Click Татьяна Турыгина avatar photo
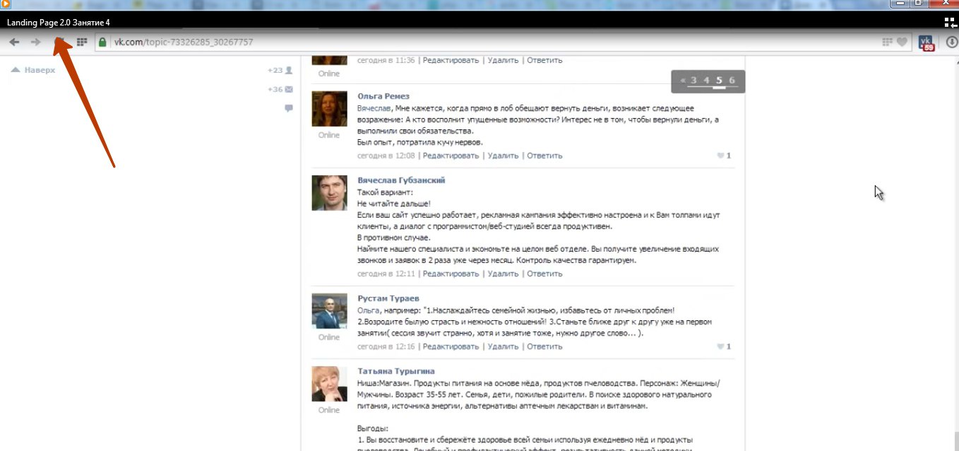The width and height of the screenshot is (959, 451). pyautogui.click(x=329, y=384)
